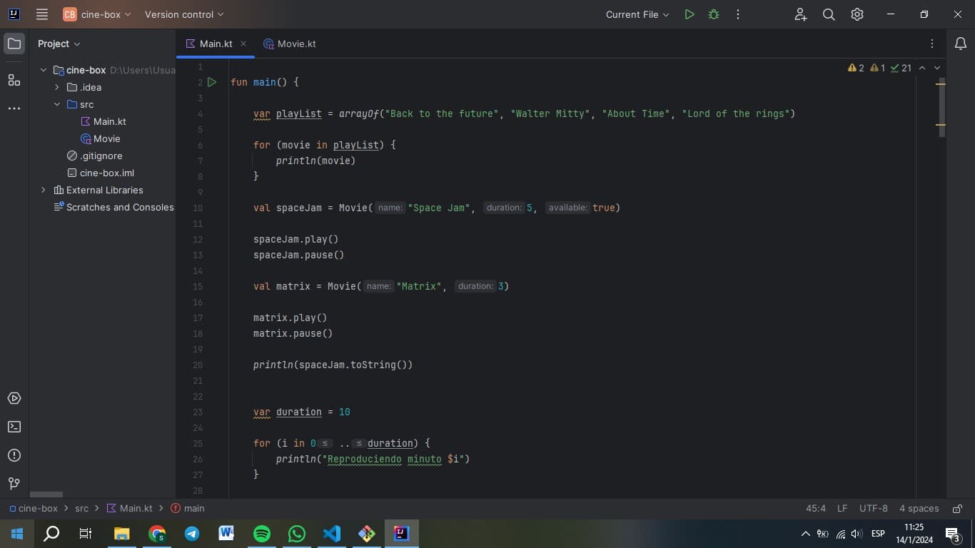The width and height of the screenshot is (975, 548).
Task: Open editor tab options three dots
Action: (932, 44)
